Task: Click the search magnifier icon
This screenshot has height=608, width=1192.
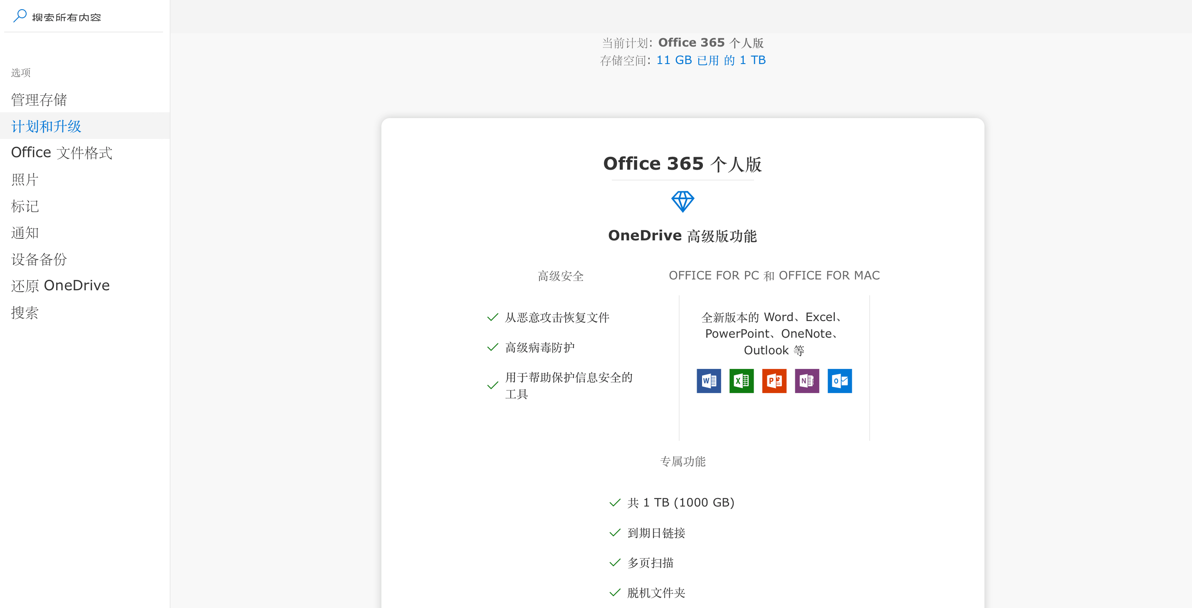Action: 20,16
